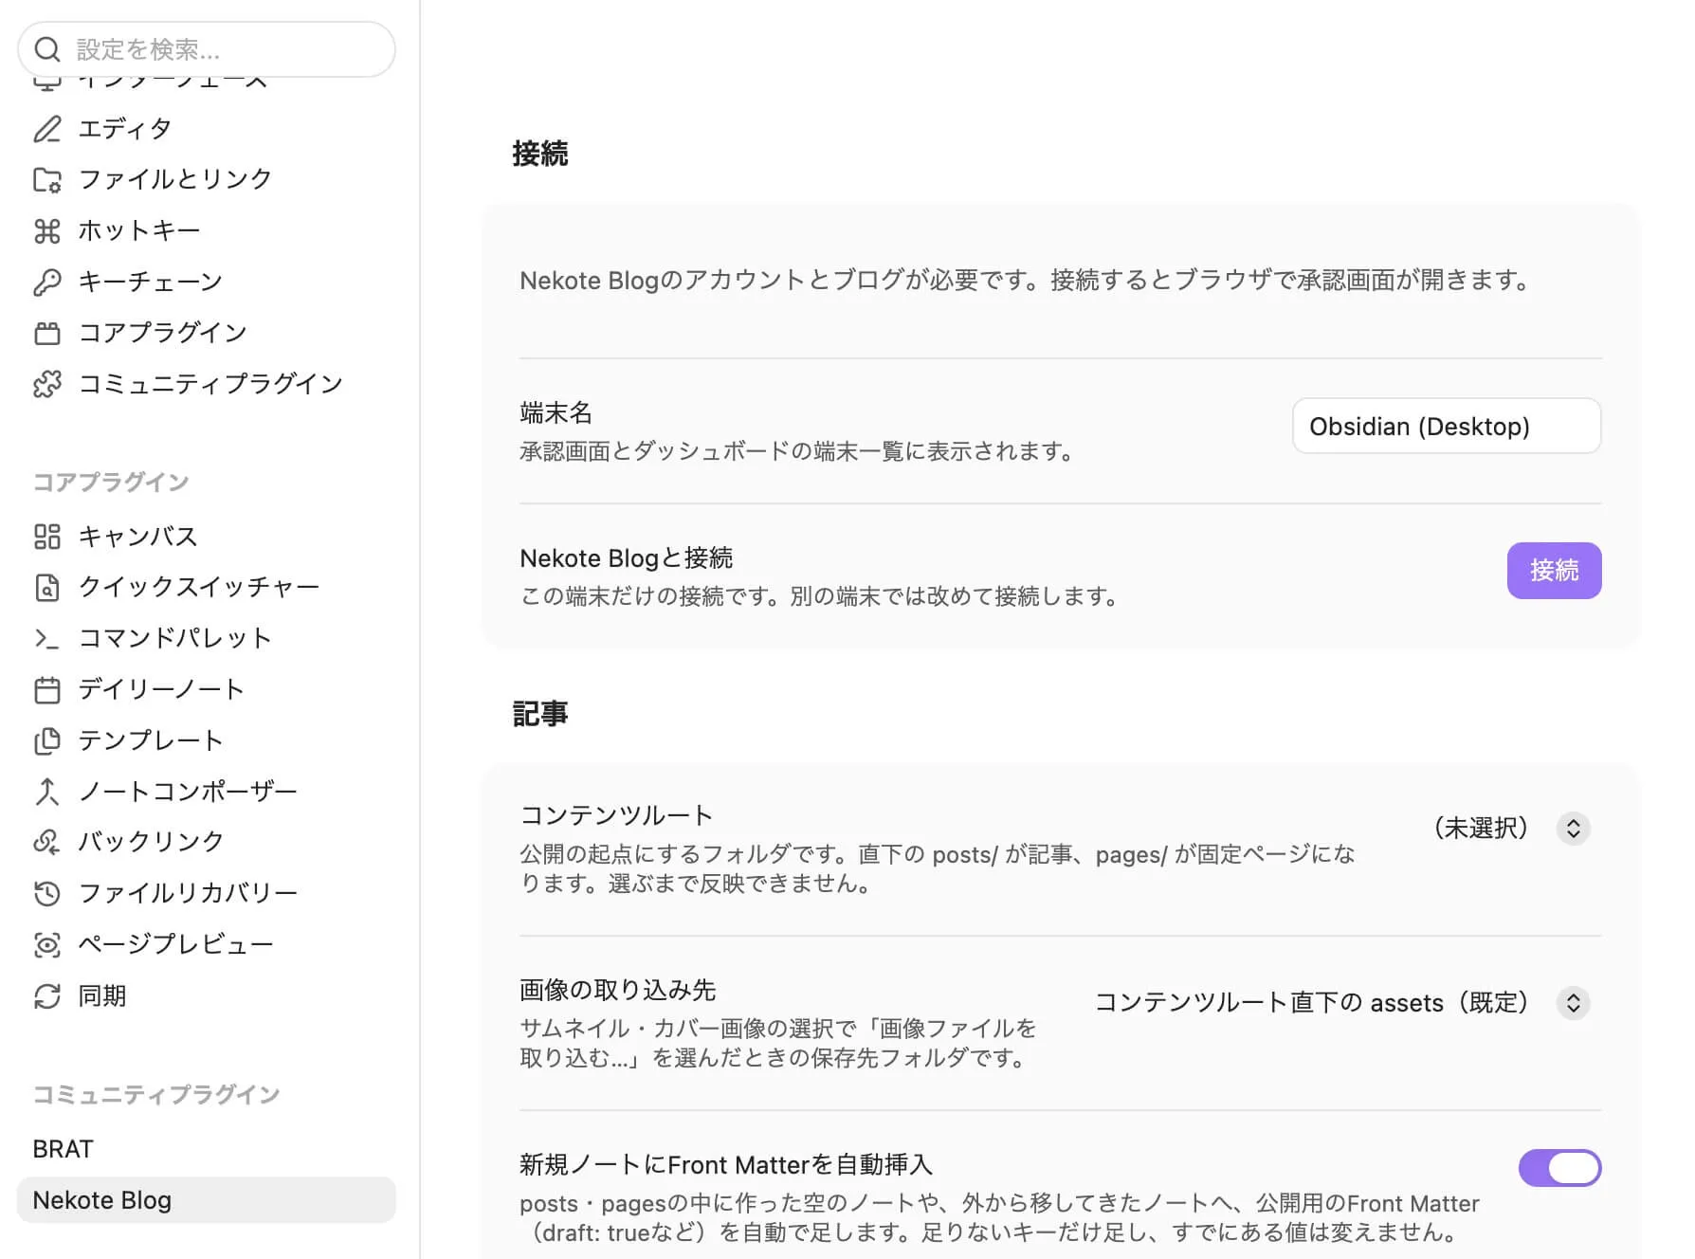Open ページプレビュー plugin settings

(207, 944)
